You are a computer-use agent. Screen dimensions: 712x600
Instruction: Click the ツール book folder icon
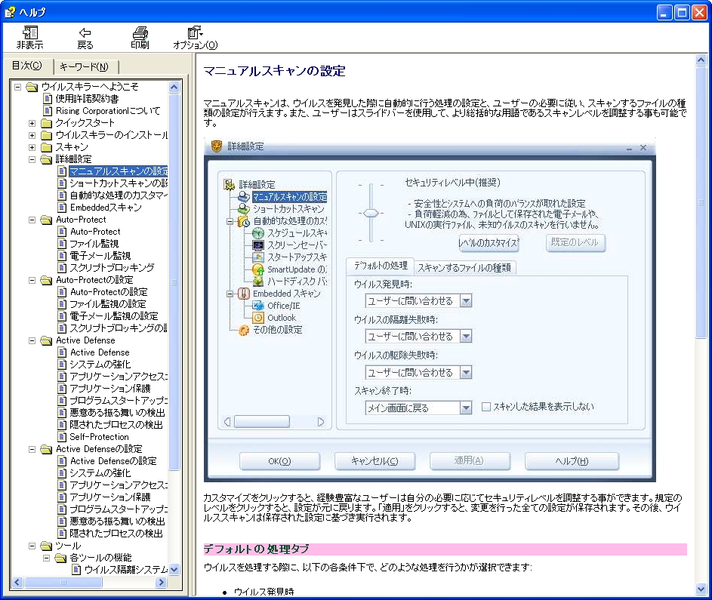(46, 546)
